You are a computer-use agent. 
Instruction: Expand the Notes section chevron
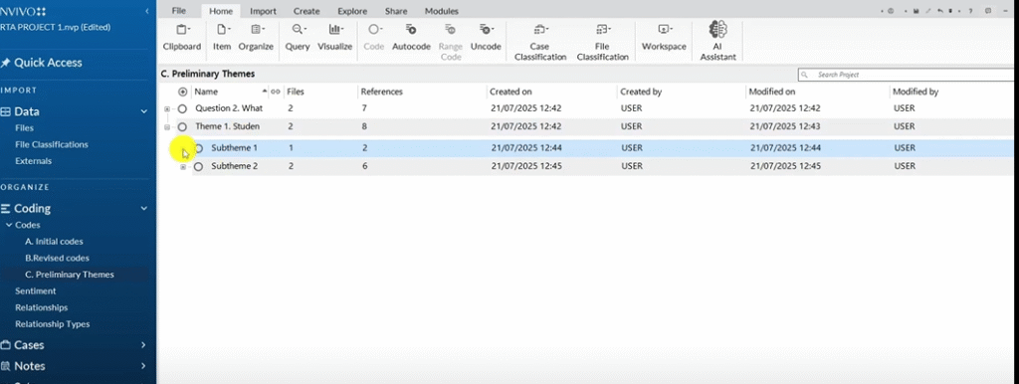(x=143, y=366)
